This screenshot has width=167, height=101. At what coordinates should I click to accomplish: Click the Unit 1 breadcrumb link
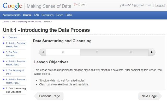click(x=27, y=22)
